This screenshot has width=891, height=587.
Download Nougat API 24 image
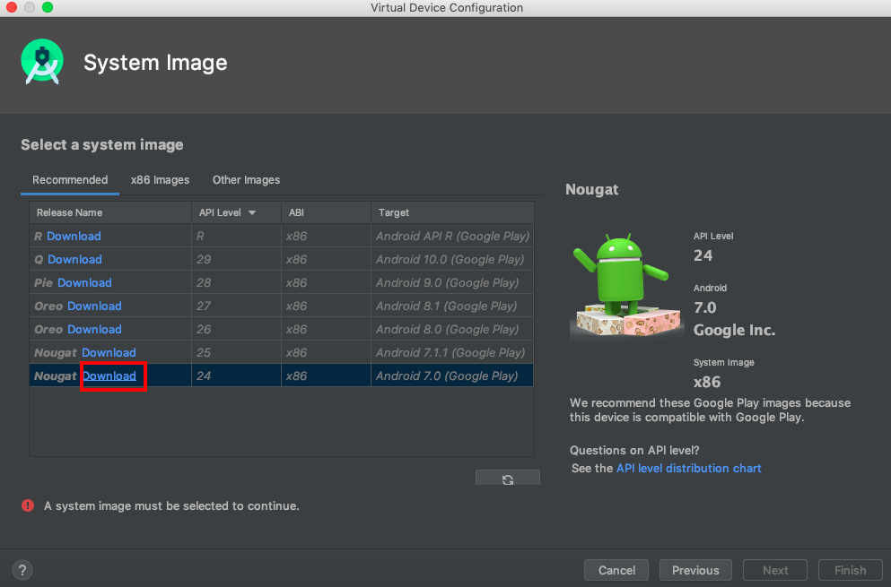coord(109,376)
